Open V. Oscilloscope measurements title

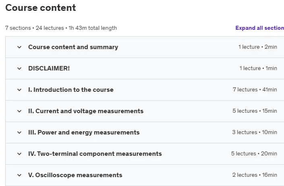tap(75, 175)
